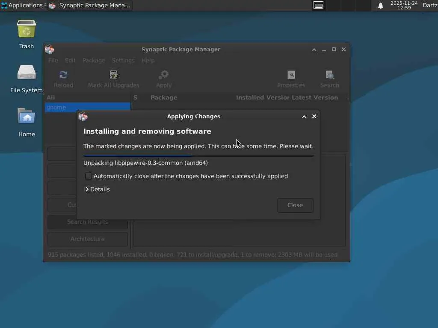Maximize the Synaptic Package Manager window
438x328 pixels.
[334, 50]
